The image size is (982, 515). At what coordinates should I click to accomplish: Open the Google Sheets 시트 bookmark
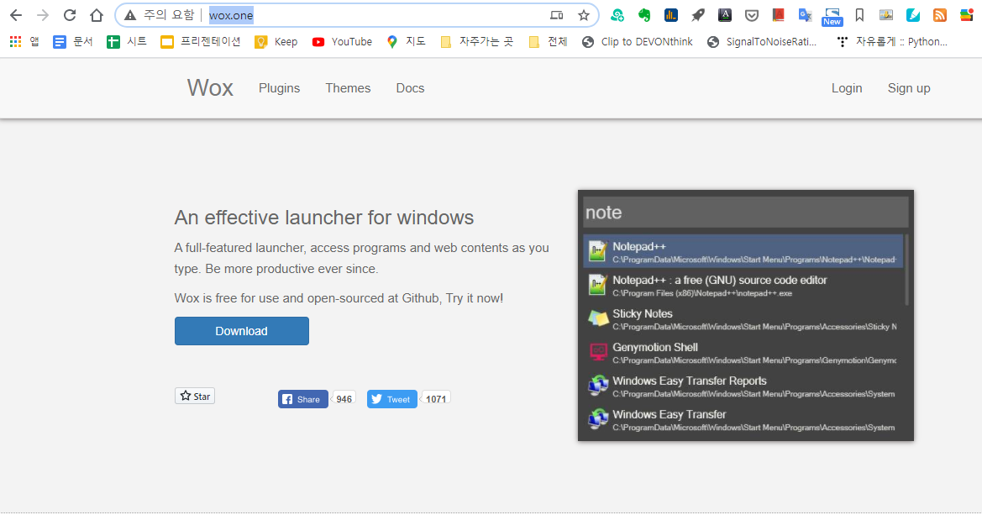coord(127,41)
